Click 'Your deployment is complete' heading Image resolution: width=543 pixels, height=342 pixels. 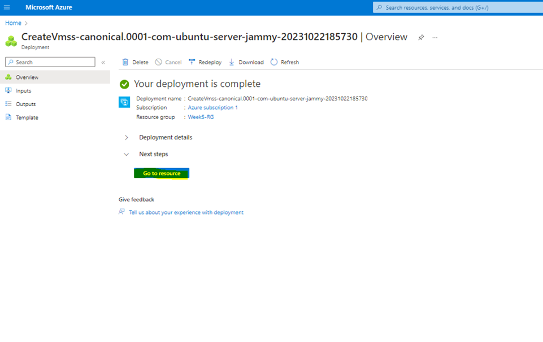click(x=197, y=84)
